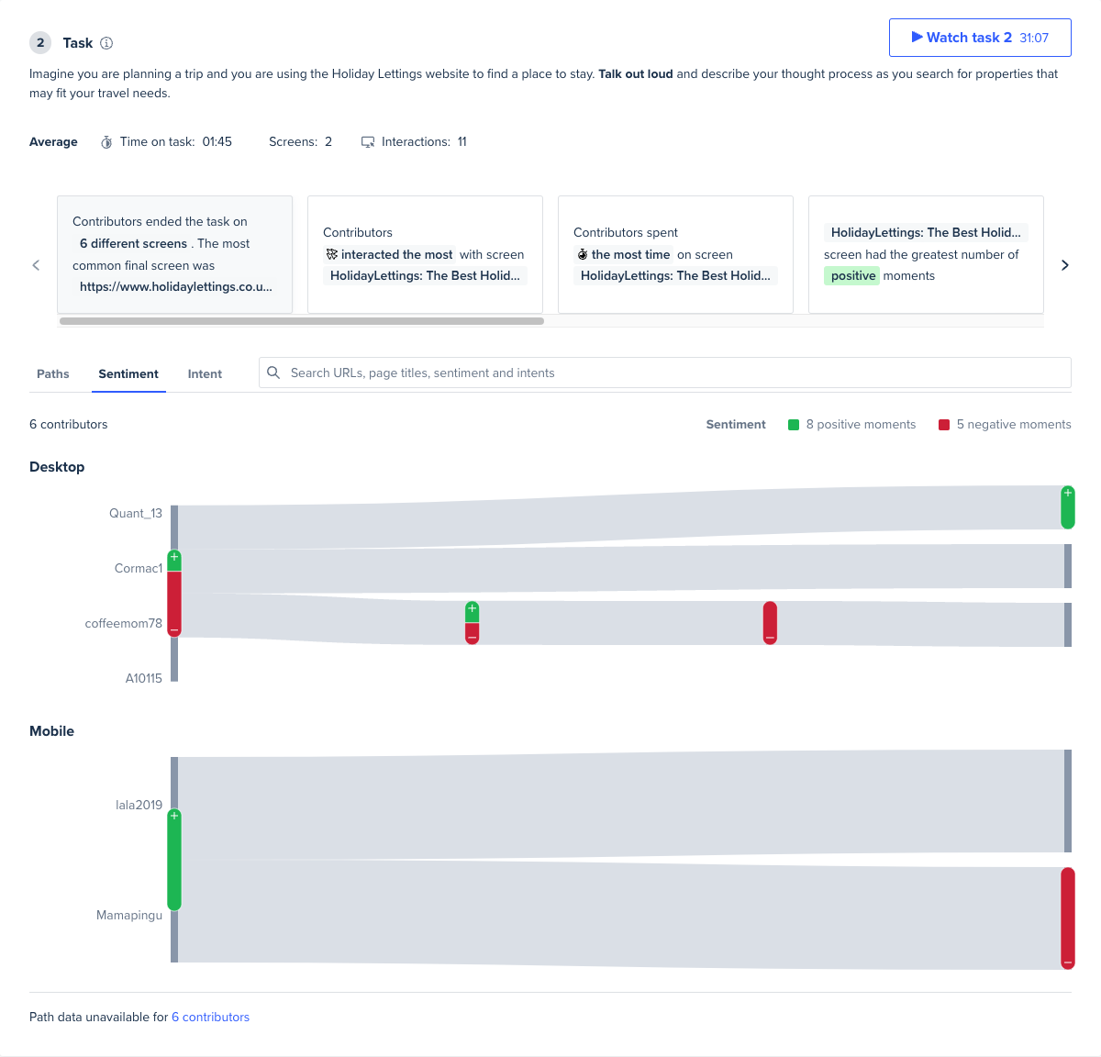
Task: Toggle the red sentiment pill at Mamapingu's path end
Action: (x=1068, y=918)
